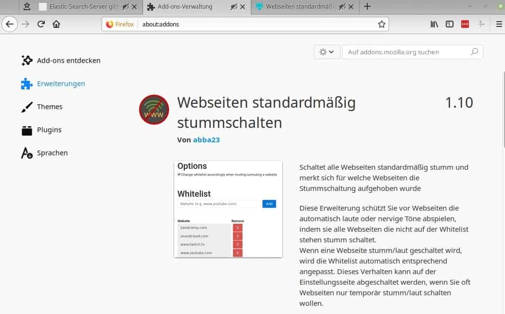The width and height of the screenshot is (505, 314).
Task: Open the gear tools dropdown for add-ons
Action: (326, 52)
